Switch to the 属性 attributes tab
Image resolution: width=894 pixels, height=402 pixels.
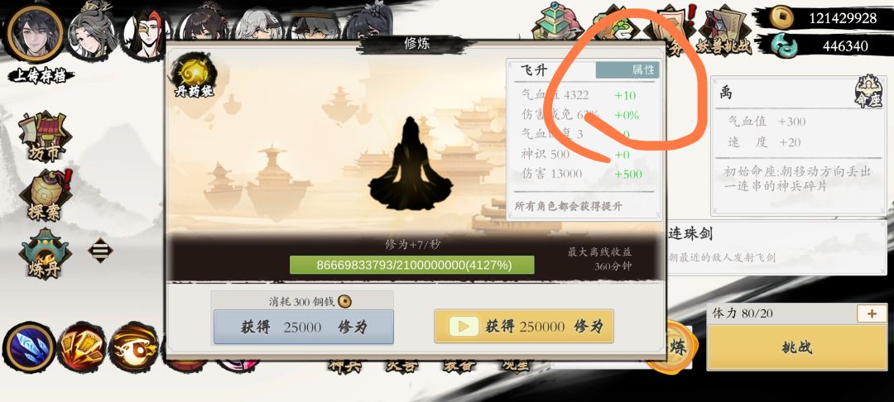[x=627, y=70]
